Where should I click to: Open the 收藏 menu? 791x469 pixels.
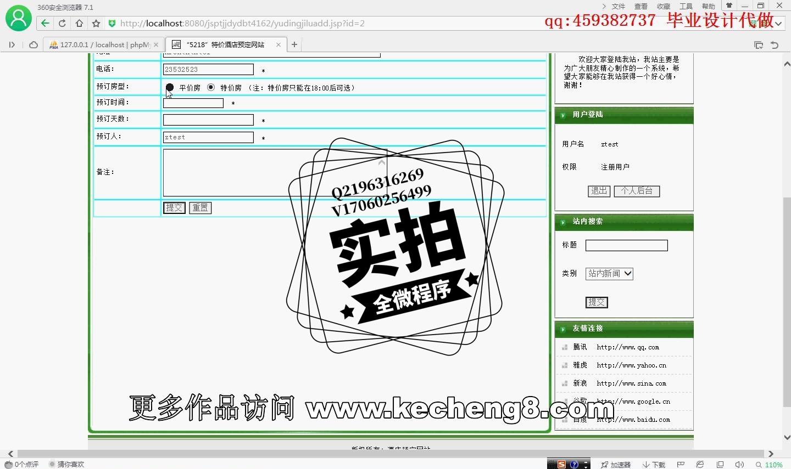[x=664, y=7]
